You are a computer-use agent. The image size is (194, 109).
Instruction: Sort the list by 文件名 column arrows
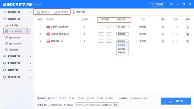pyautogui.click(x=55, y=19)
